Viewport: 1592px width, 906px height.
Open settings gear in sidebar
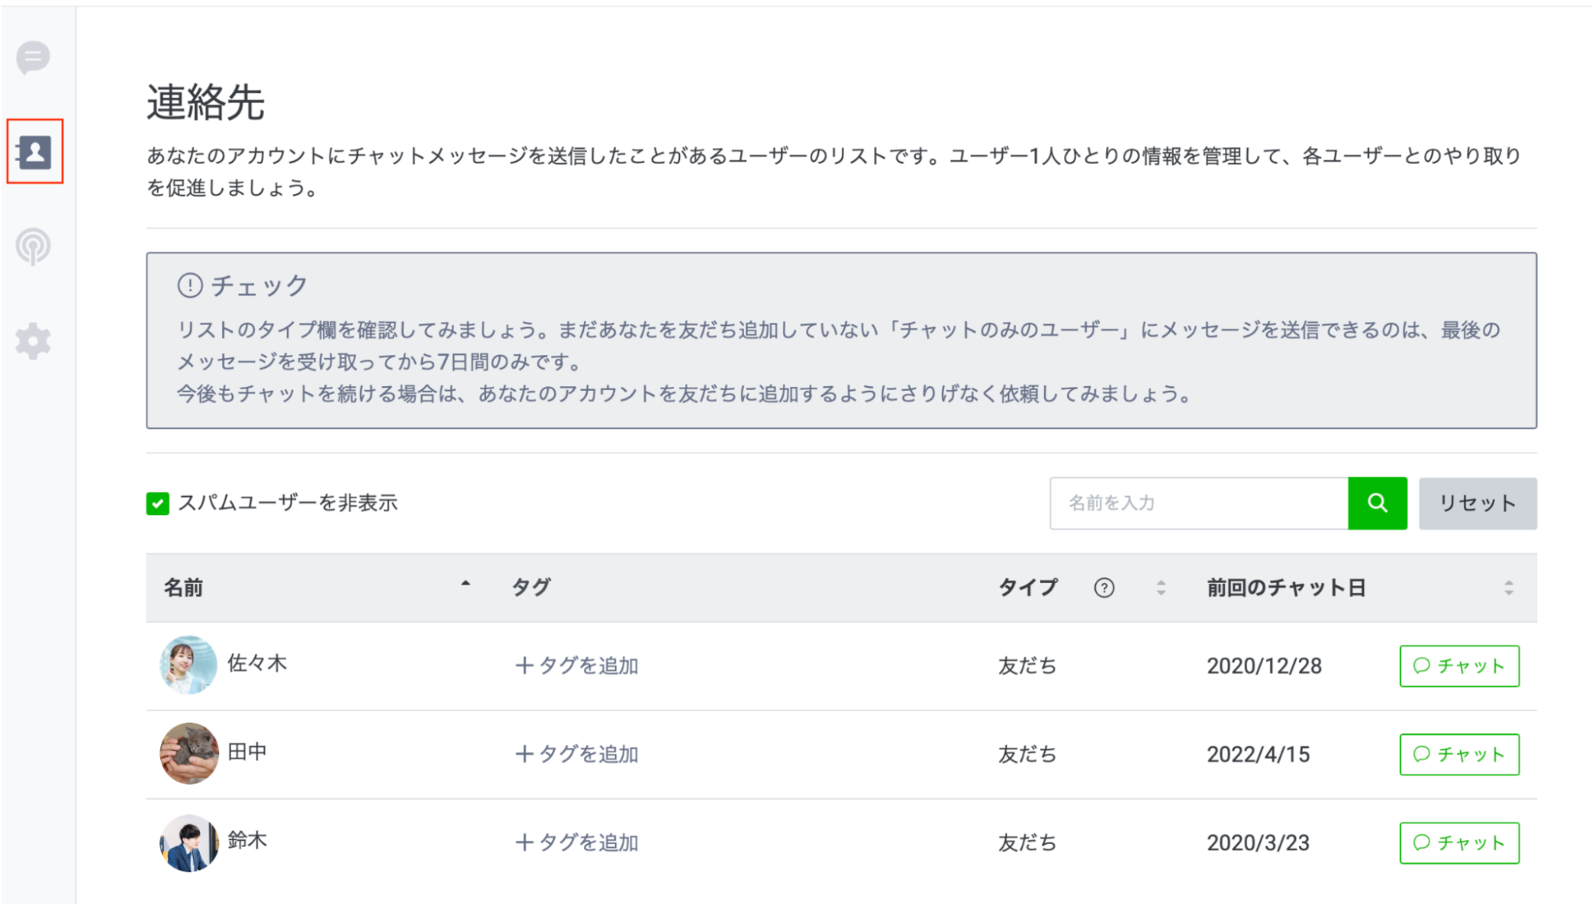[x=33, y=341]
